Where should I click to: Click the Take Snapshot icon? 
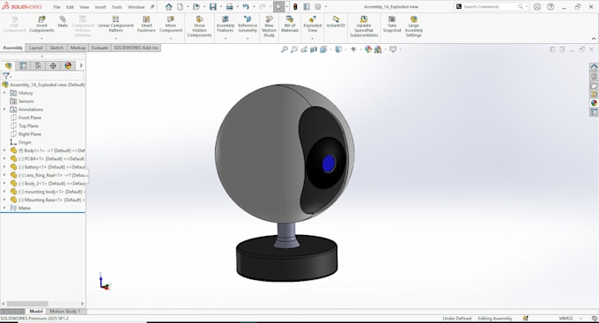pos(392,25)
